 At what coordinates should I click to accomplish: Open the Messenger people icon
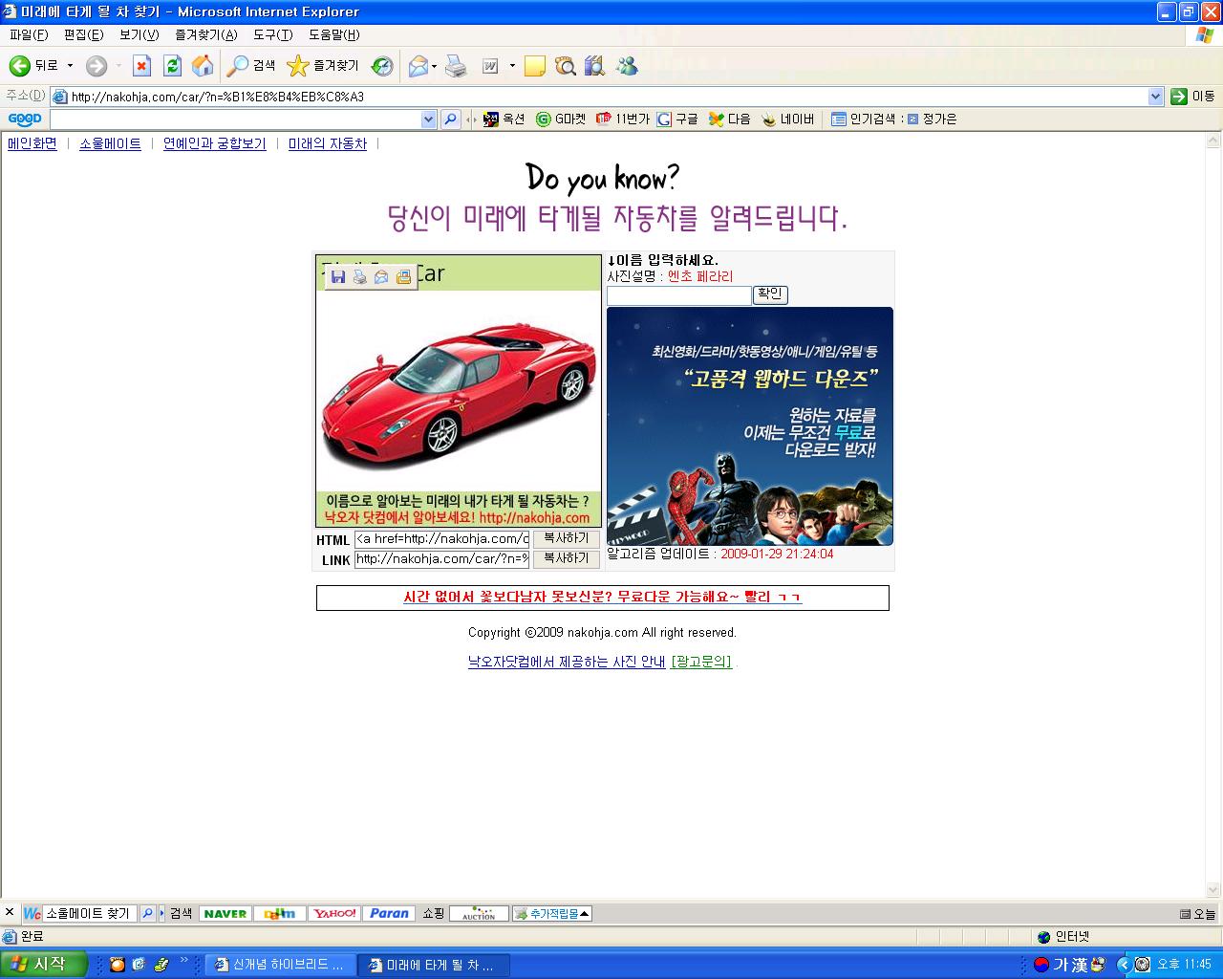[x=627, y=66]
